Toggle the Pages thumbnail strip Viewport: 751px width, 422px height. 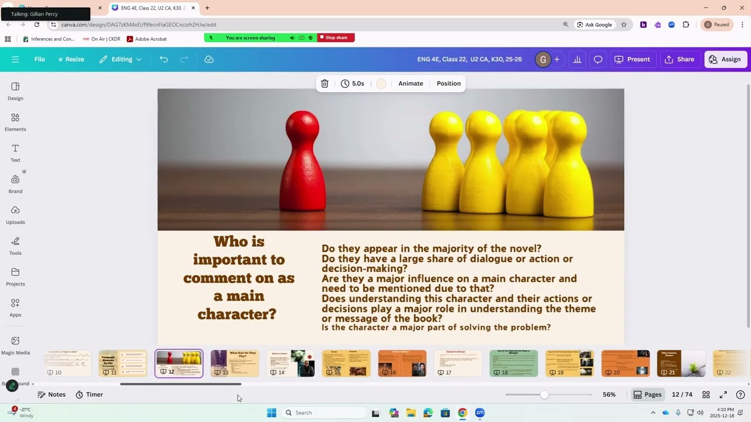[x=648, y=394]
